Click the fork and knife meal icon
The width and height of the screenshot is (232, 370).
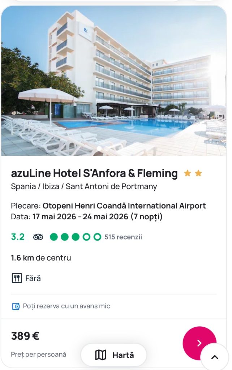click(x=17, y=278)
